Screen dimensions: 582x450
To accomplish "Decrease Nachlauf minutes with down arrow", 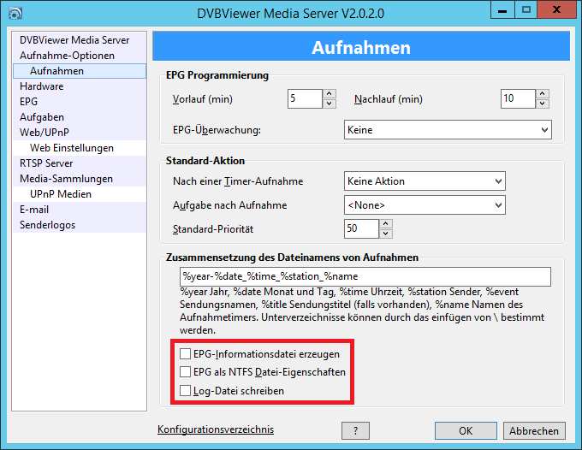I will click(542, 104).
